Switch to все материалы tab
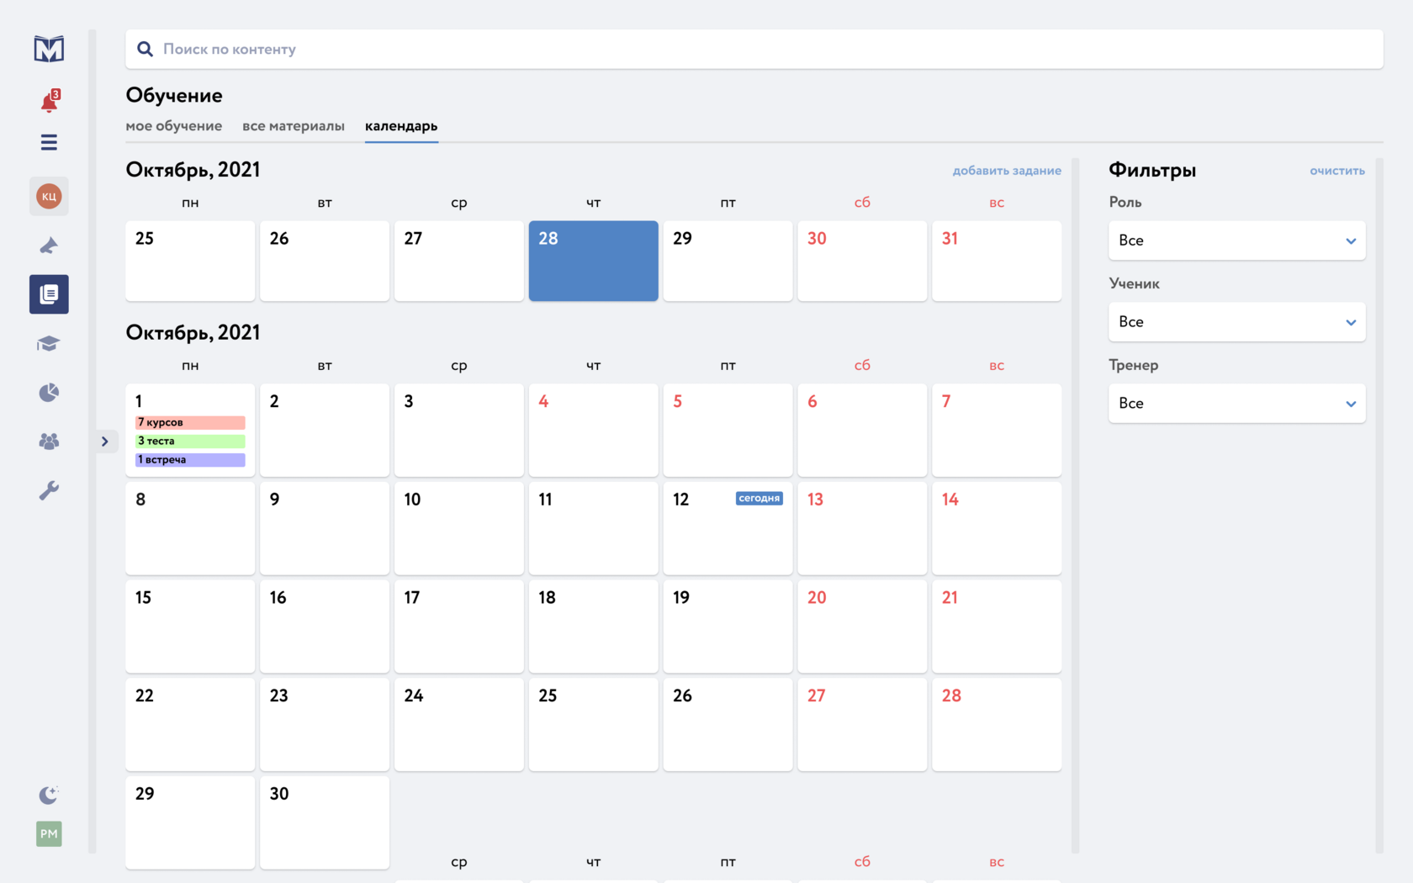The height and width of the screenshot is (883, 1413). (x=294, y=126)
